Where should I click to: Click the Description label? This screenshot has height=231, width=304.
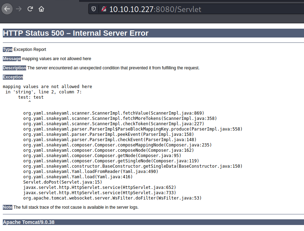[14, 68]
